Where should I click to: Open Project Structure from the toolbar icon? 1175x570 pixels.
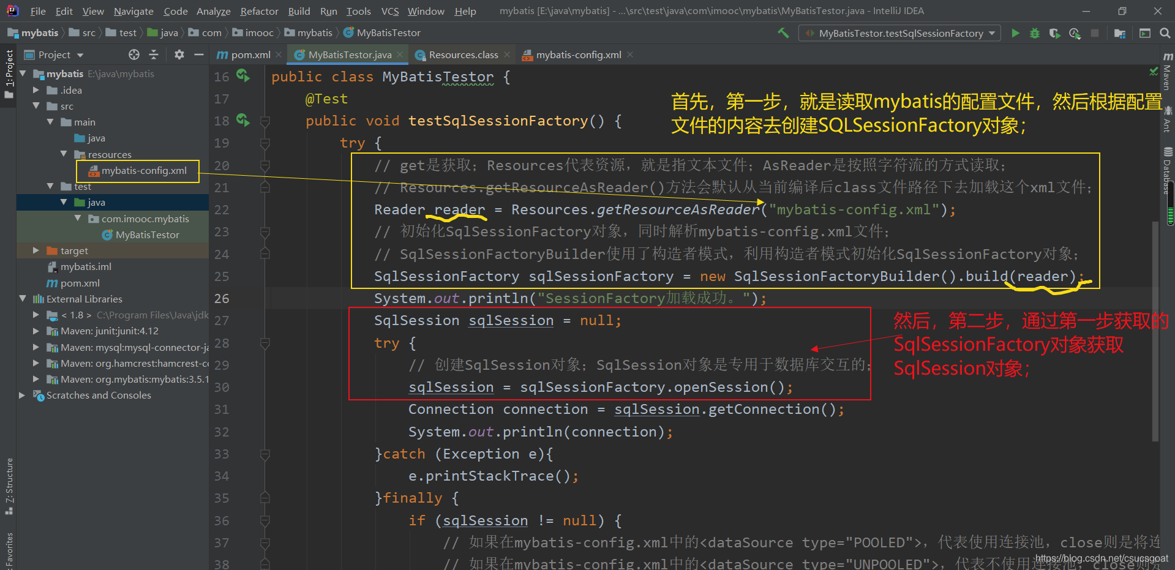pyautogui.click(x=1120, y=33)
